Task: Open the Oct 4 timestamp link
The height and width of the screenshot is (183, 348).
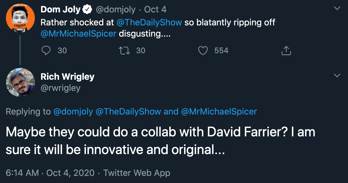Action: (x=155, y=10)
